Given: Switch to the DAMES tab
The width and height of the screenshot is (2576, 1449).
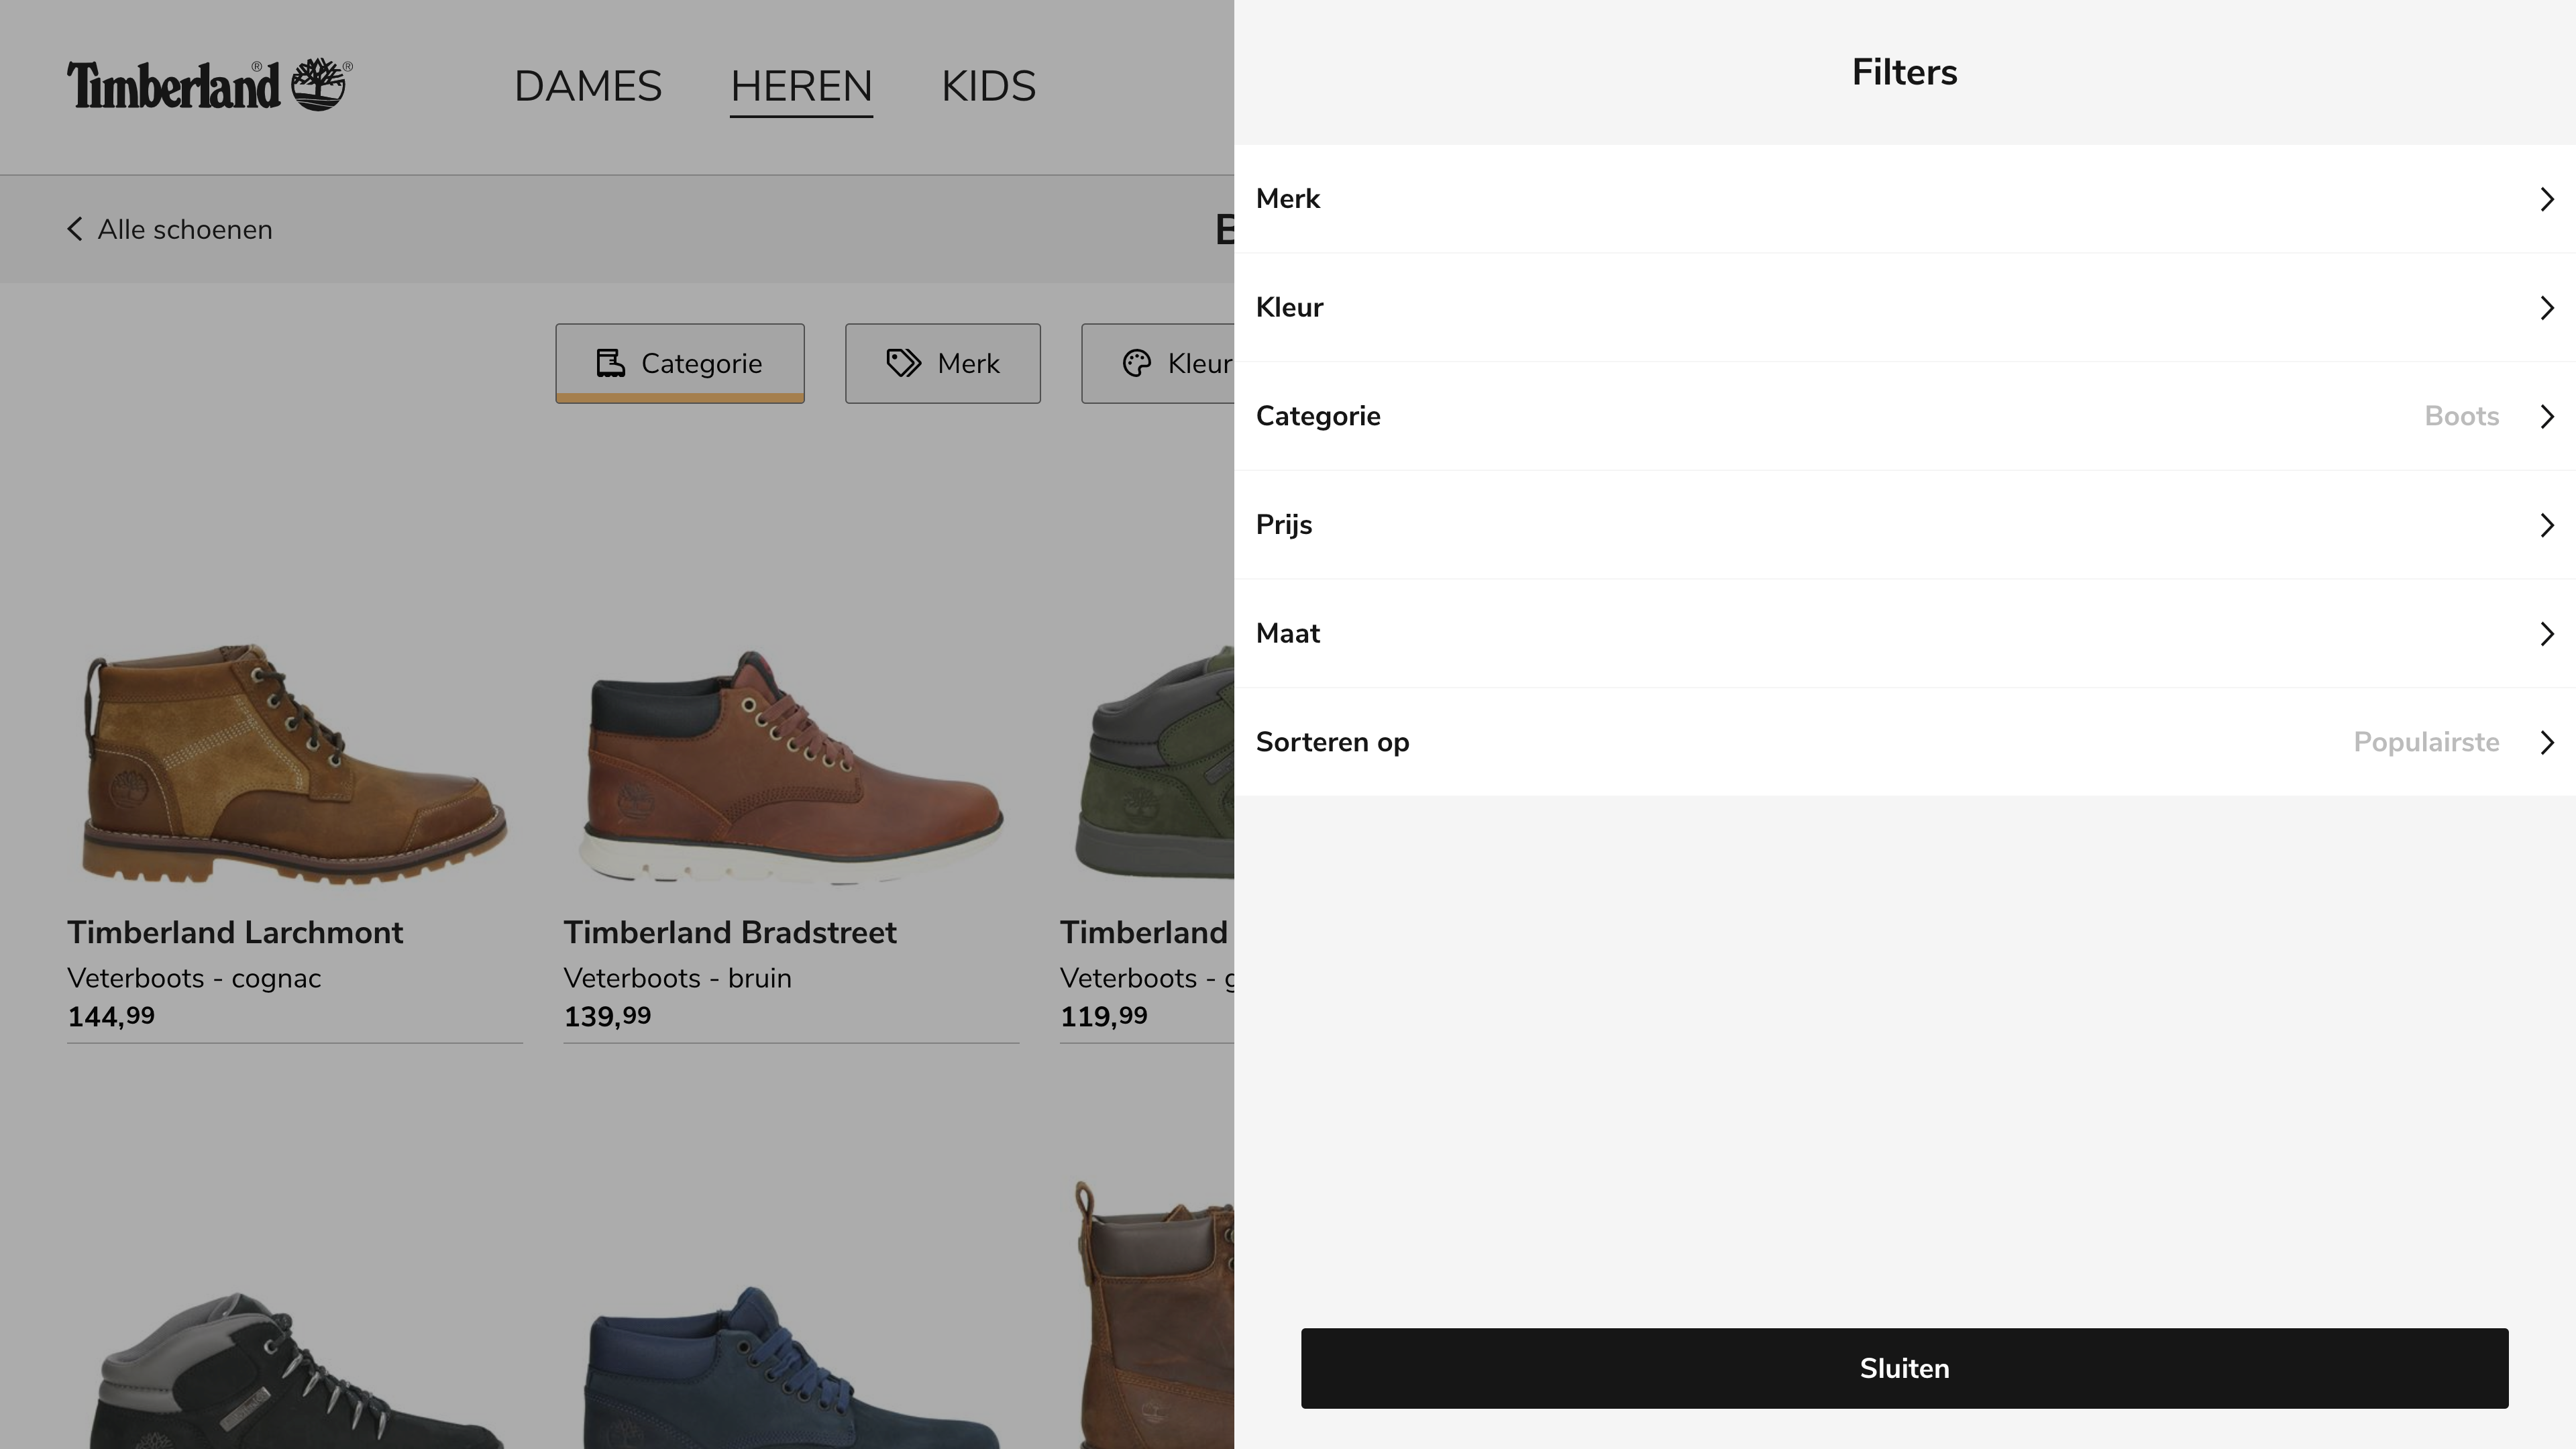Looking at the screenshot, I should coord(588,86).
